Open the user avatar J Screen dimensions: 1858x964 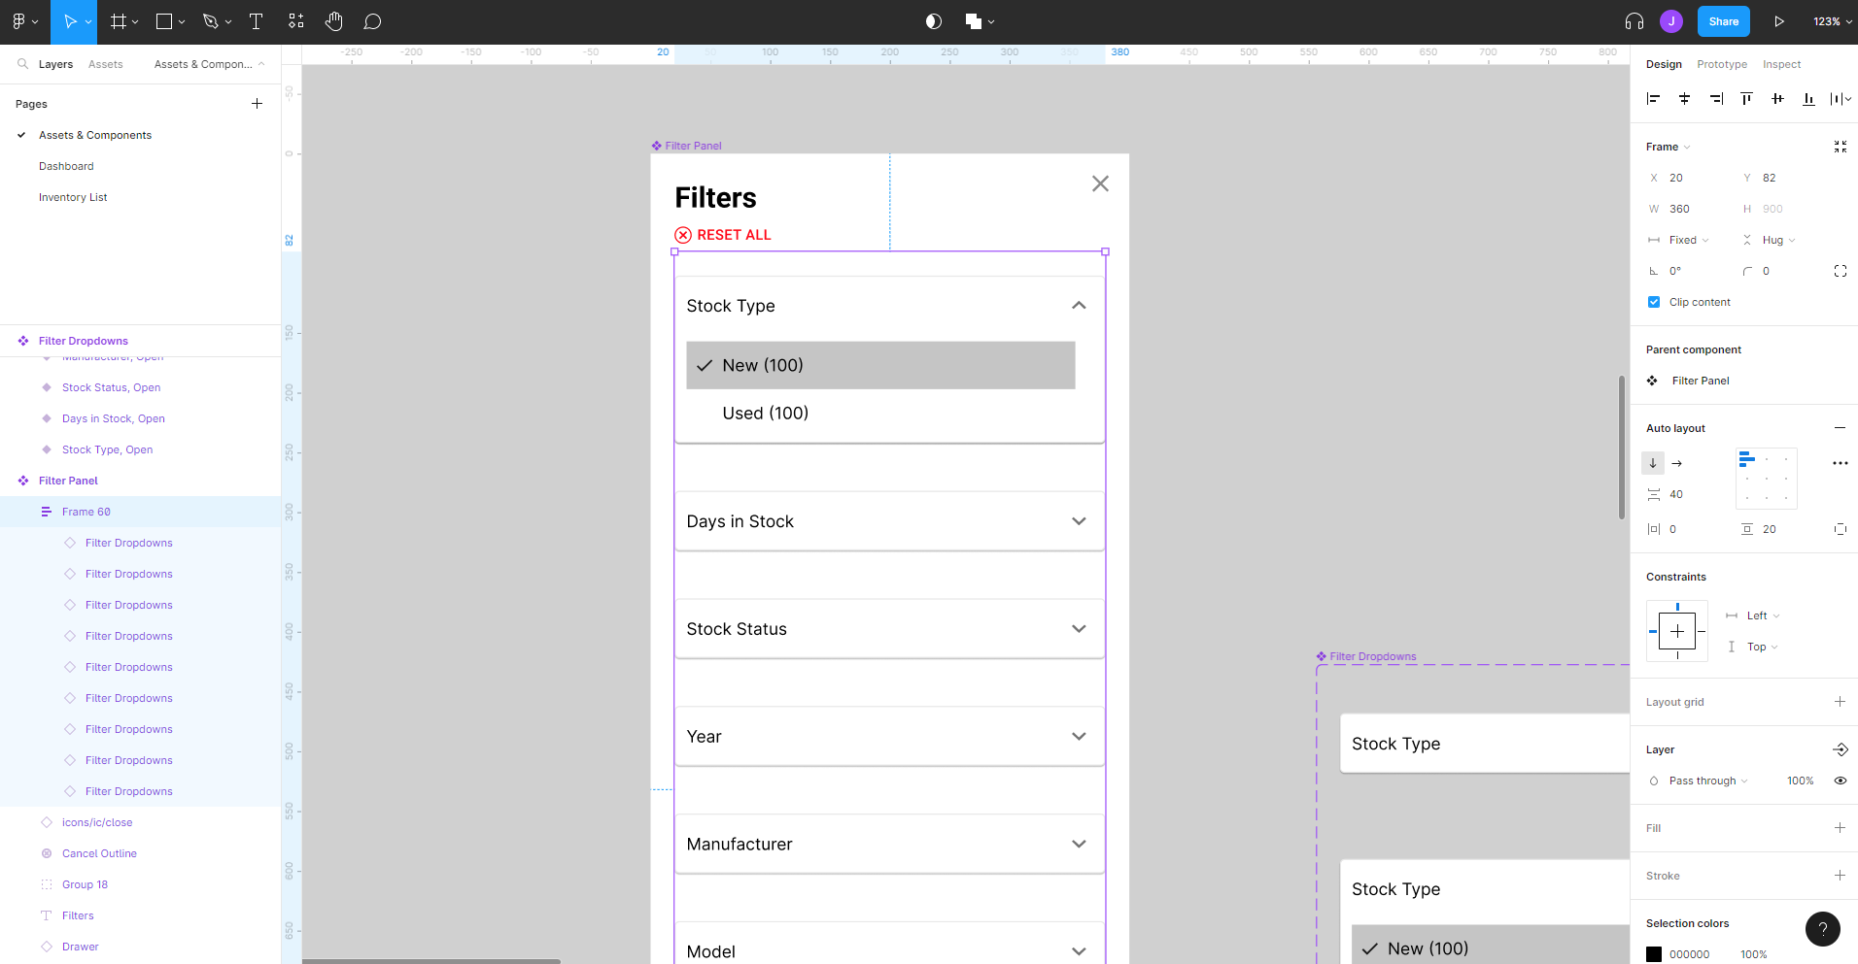(x=1671, y=21)
